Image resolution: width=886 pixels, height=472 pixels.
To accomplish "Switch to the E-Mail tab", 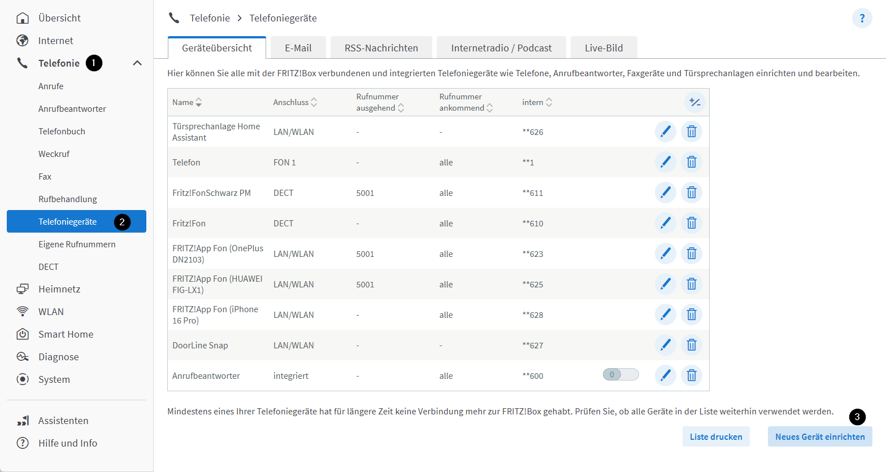I will click(x=298, y=48).
